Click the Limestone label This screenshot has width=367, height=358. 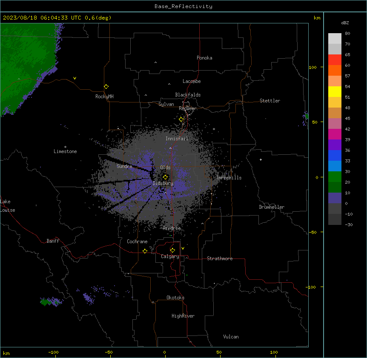click(x=65, y=151)
